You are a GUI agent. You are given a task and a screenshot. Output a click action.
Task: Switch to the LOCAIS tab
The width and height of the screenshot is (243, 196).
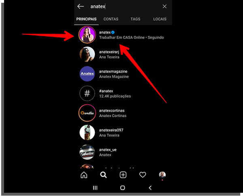pyautogui.click(x=160, y=19)
